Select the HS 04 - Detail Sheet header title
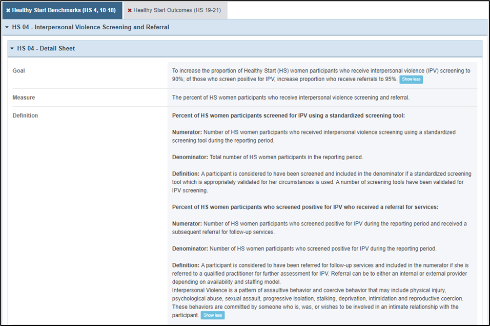 point(46,48)
